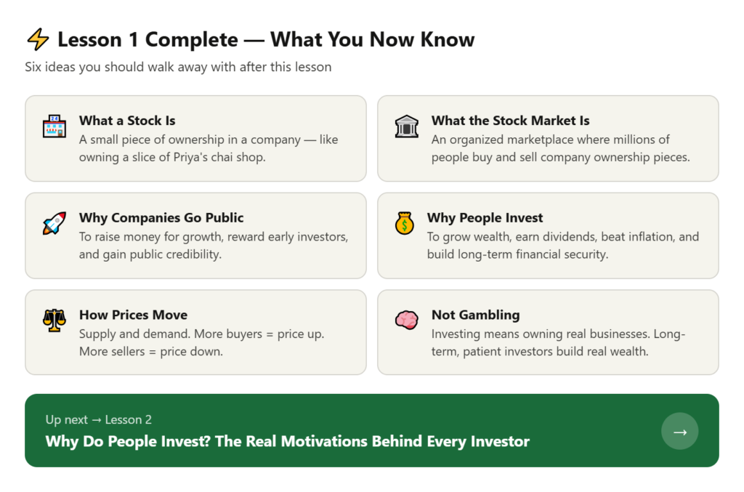Click the 'Up next → Lesson 2' label
The image size is (744, 492).
98,419
